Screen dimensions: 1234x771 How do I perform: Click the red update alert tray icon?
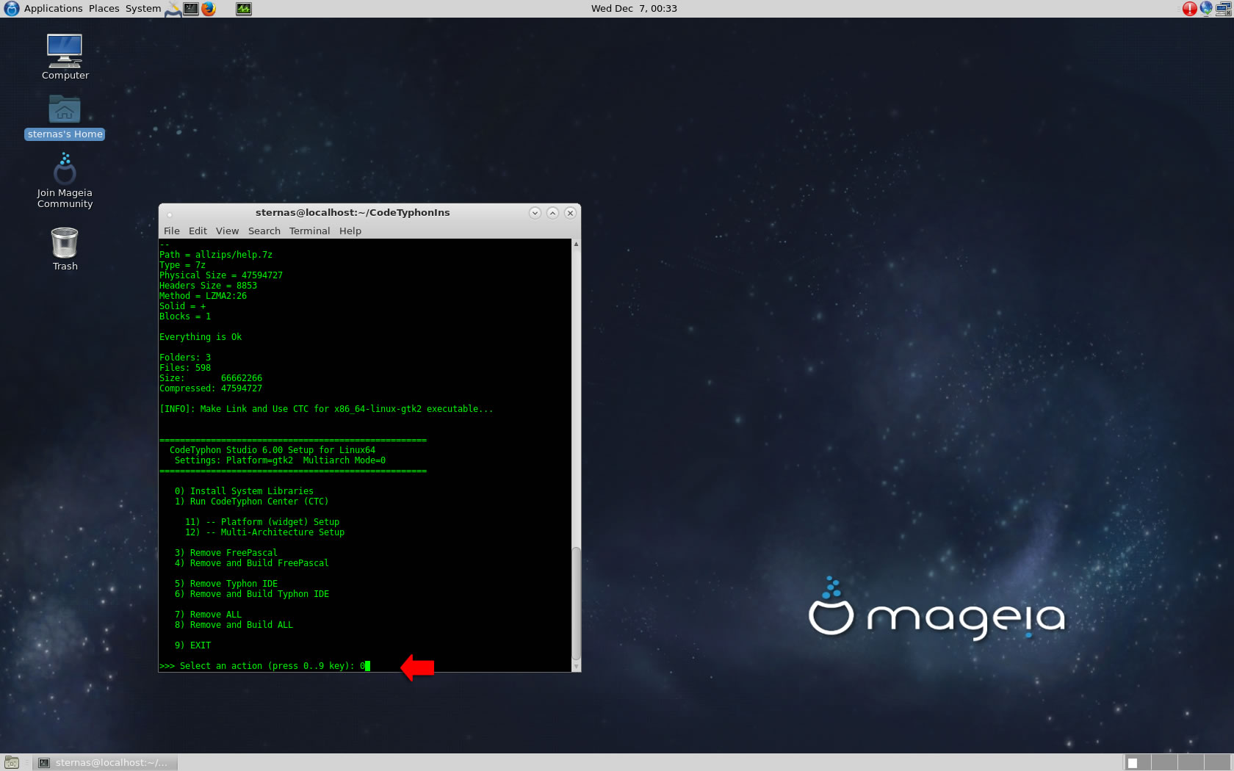[x=1189, y=9]
